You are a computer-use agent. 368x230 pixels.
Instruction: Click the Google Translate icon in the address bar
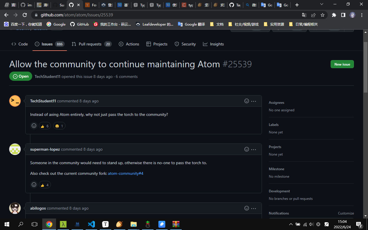[304, 15]
